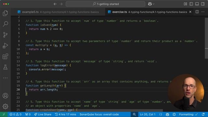Toggle the secondary side bar
This screenshot has width=208, height=117.
(x=203, y=4)
